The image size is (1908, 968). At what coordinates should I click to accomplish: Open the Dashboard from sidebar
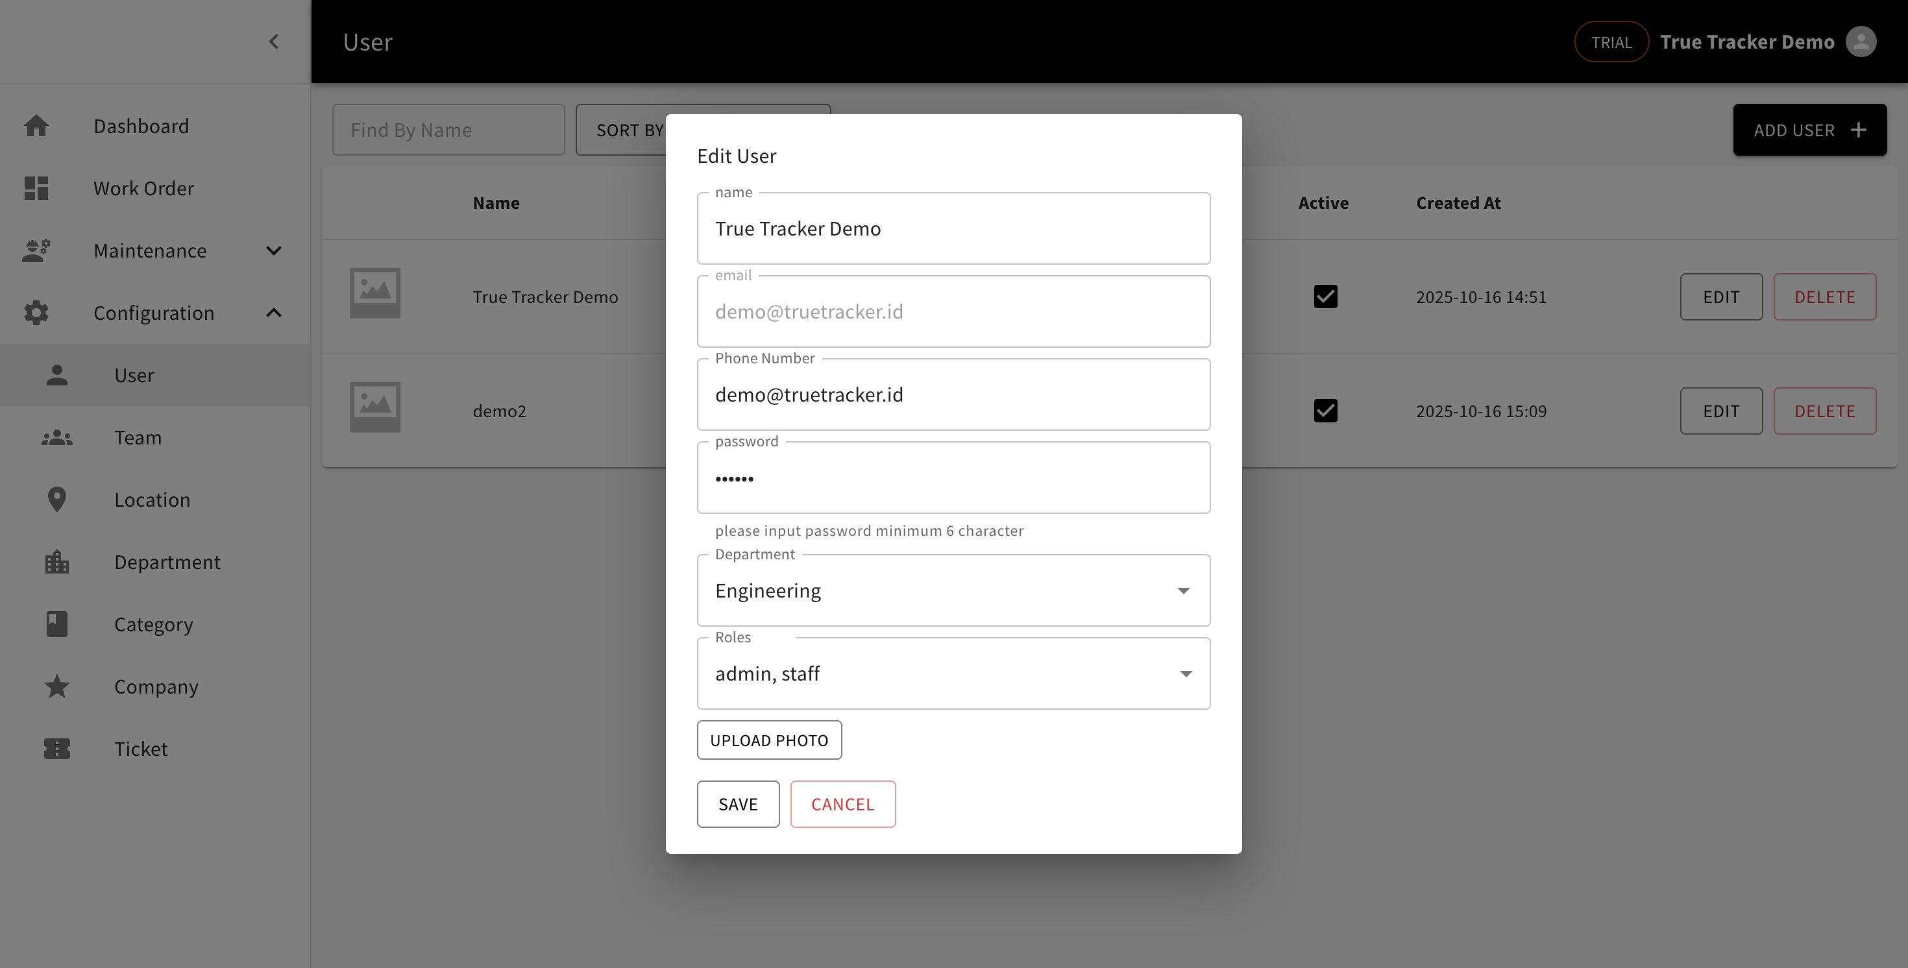pyautogui.click(x=36, y=125)
